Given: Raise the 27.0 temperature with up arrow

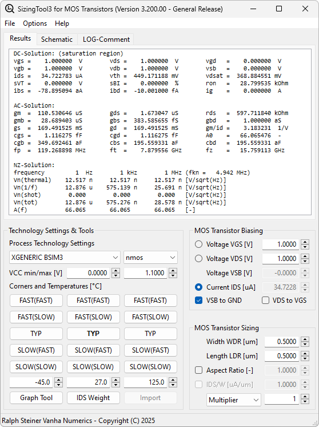Looking at the screenshot, I should click(x=115, y=380).
